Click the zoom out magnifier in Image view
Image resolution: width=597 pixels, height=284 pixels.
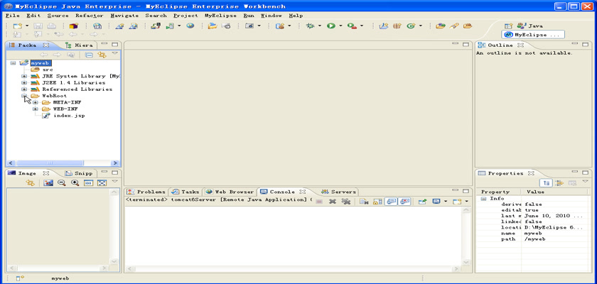point(61,183)
